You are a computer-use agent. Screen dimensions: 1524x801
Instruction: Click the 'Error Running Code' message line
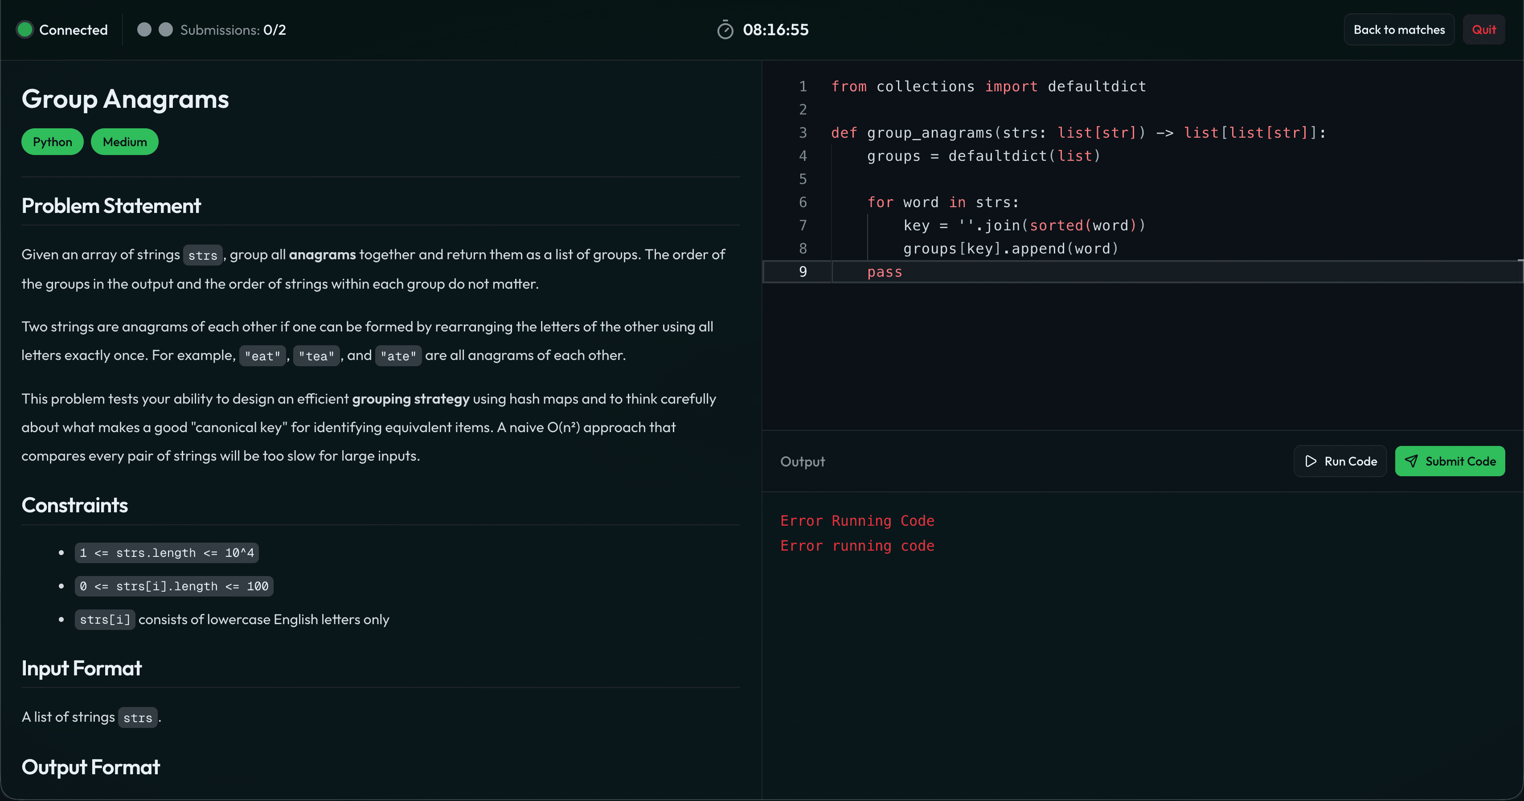pyautogui.click(x=857, y=521)
